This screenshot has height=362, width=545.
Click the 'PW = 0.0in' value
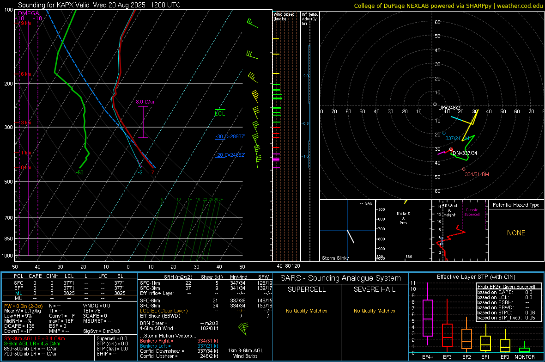(x=23, y=306)
